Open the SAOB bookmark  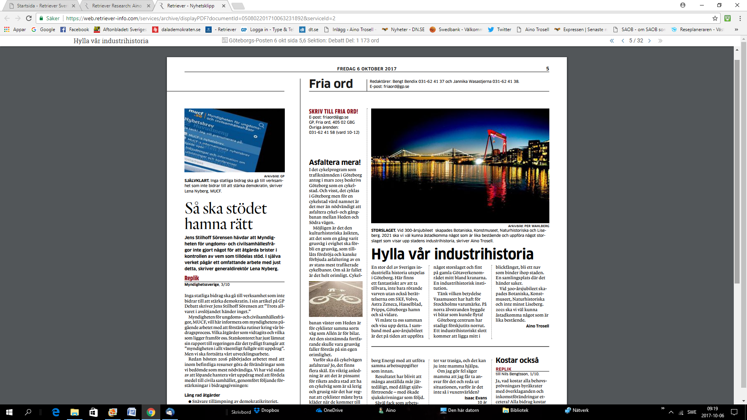[x=639, y=30]
